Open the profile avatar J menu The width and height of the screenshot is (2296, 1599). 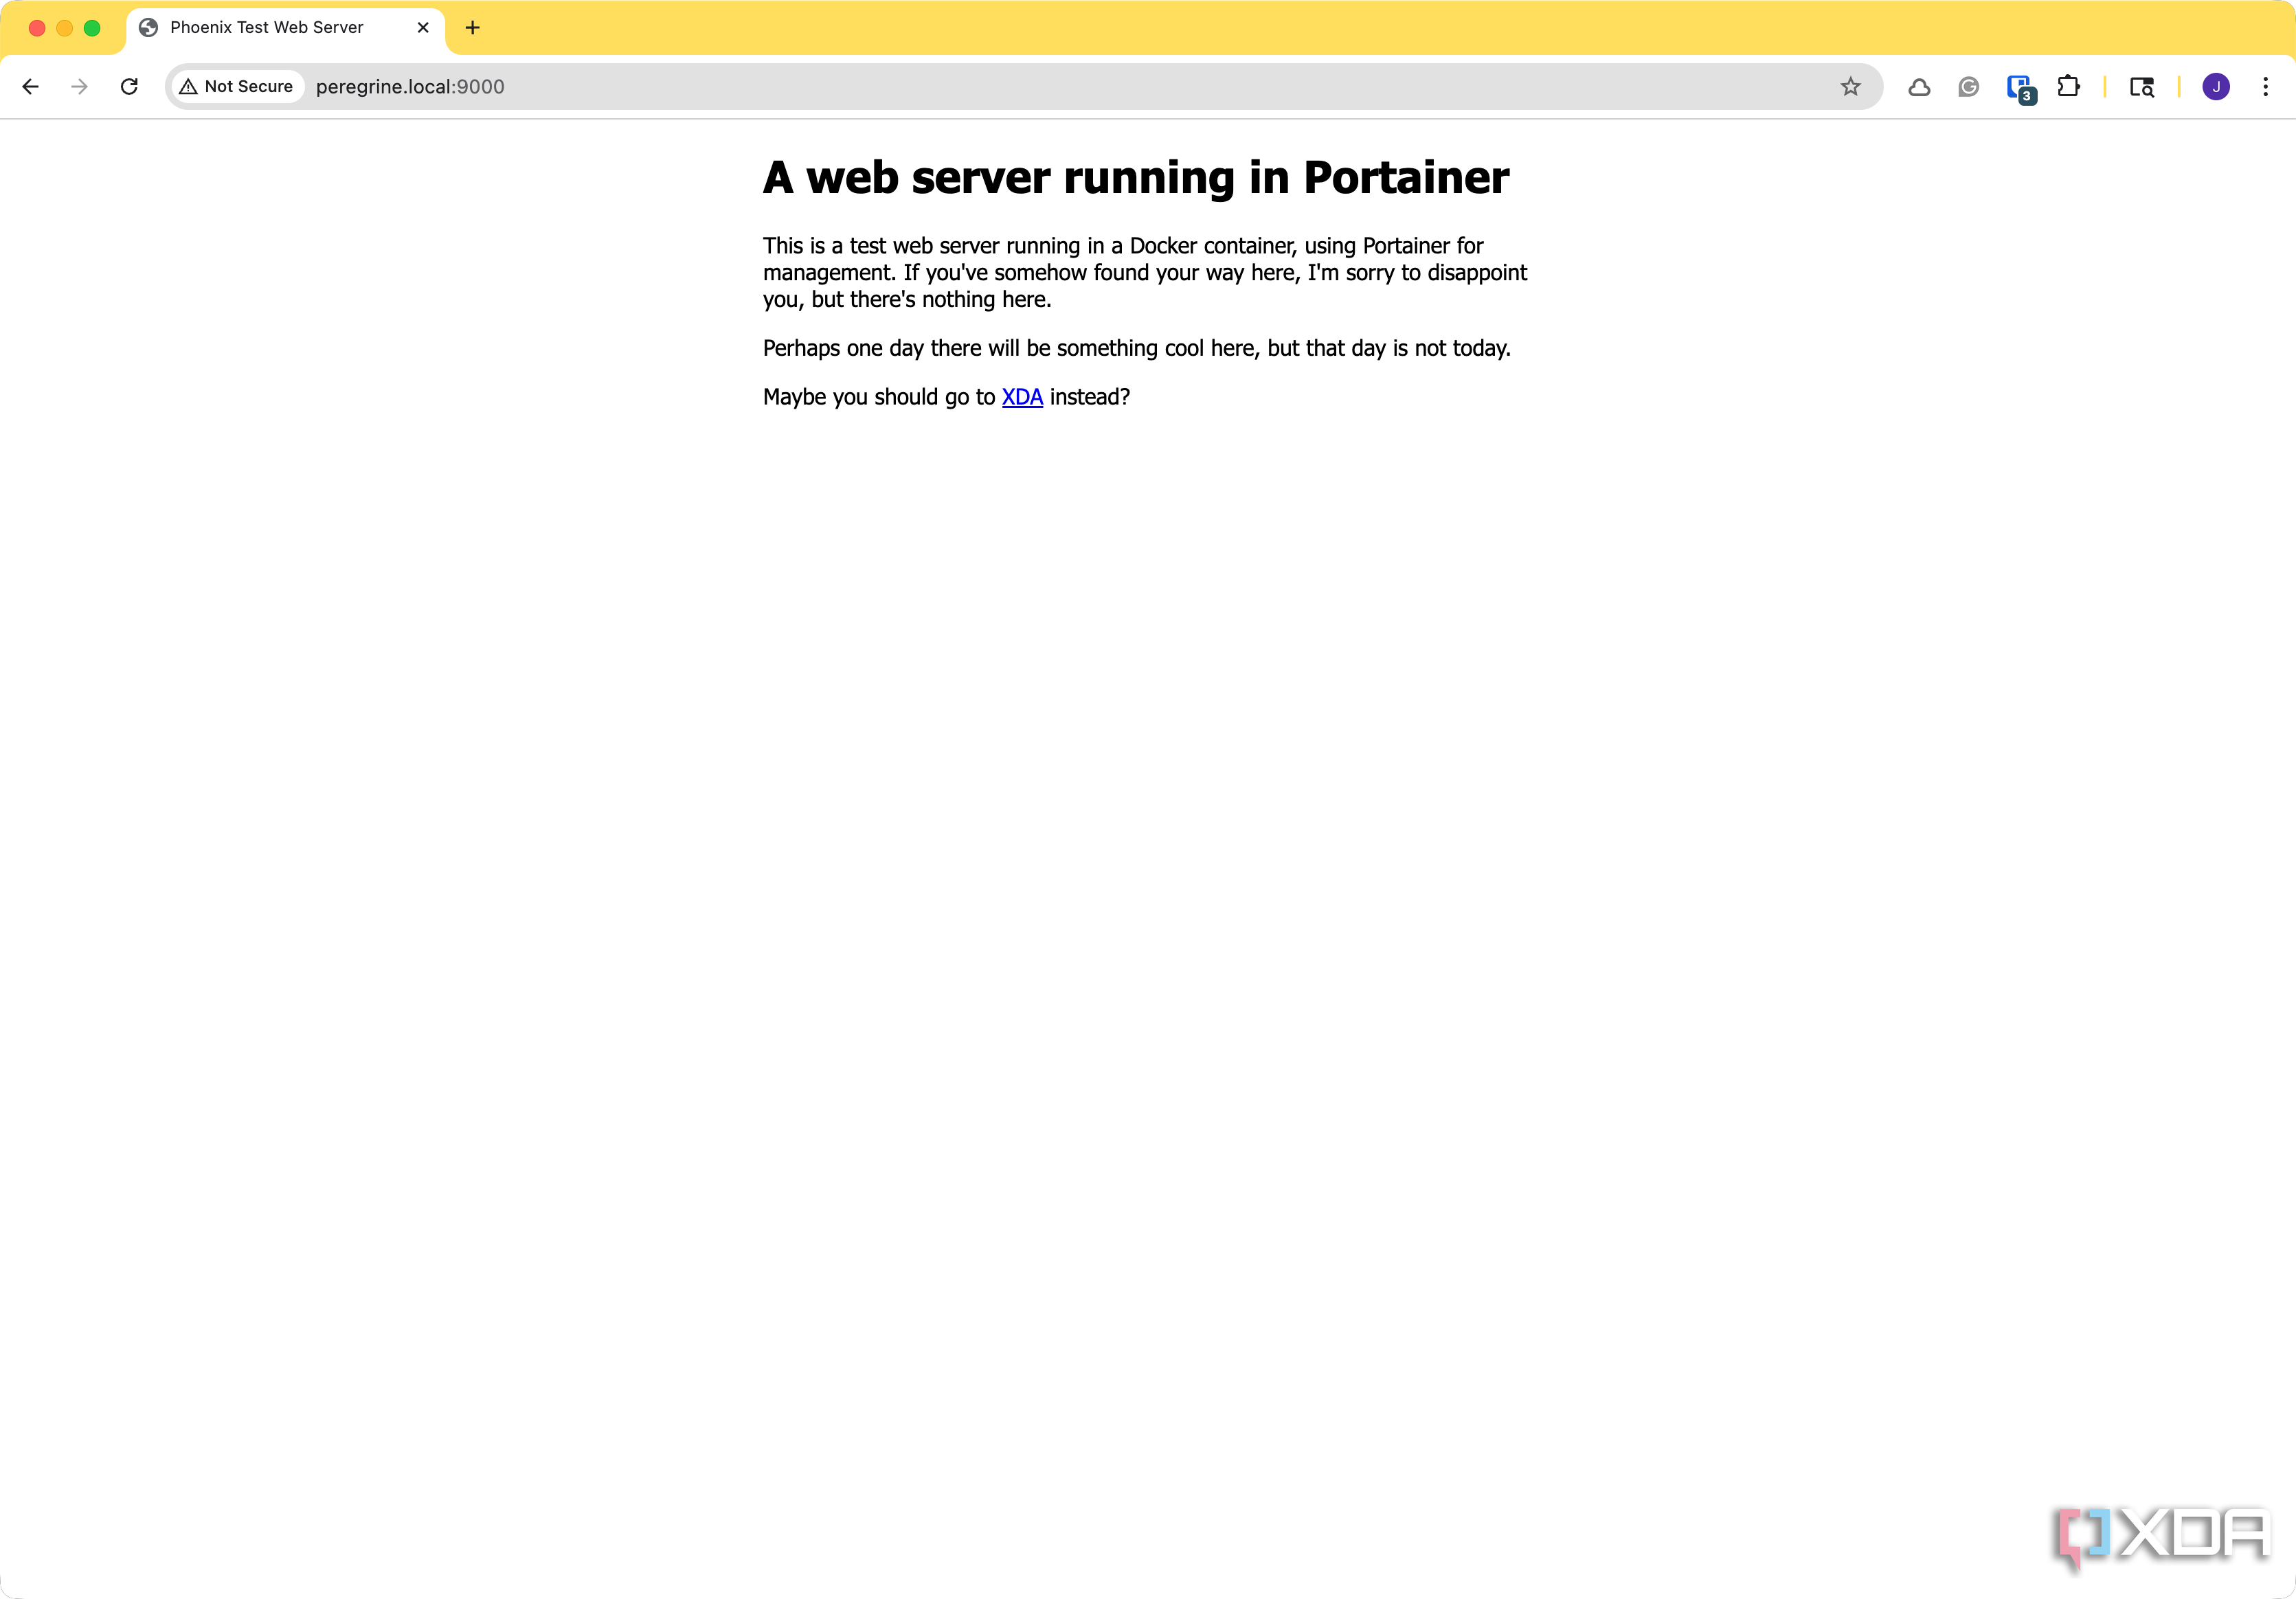tap(2215, 87)
